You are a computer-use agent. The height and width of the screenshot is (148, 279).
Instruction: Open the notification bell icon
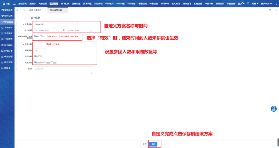248,4
